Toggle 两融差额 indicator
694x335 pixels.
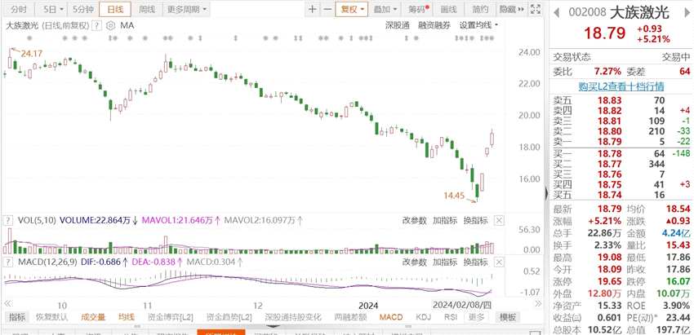pos(350,317)
